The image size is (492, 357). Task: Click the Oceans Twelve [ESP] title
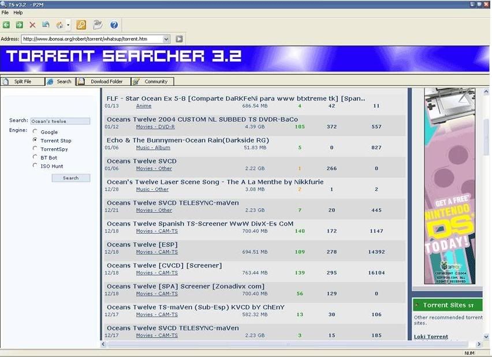(142, 245)
